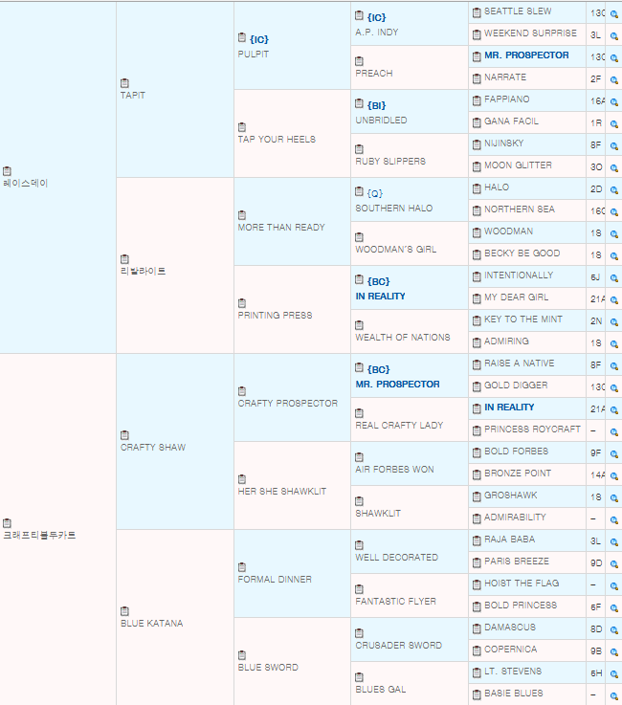Select the WEALTH OF NATIONS entry
The height and width of the screenshot is (705, 622).
pyautogui.click(x=402, y=338)
